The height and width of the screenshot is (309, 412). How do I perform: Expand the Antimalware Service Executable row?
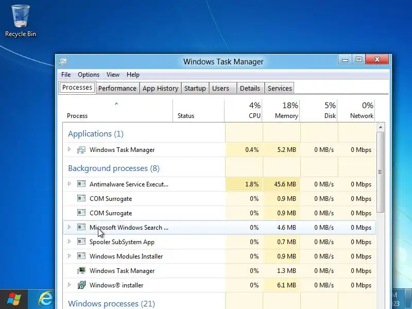point(70,184)
